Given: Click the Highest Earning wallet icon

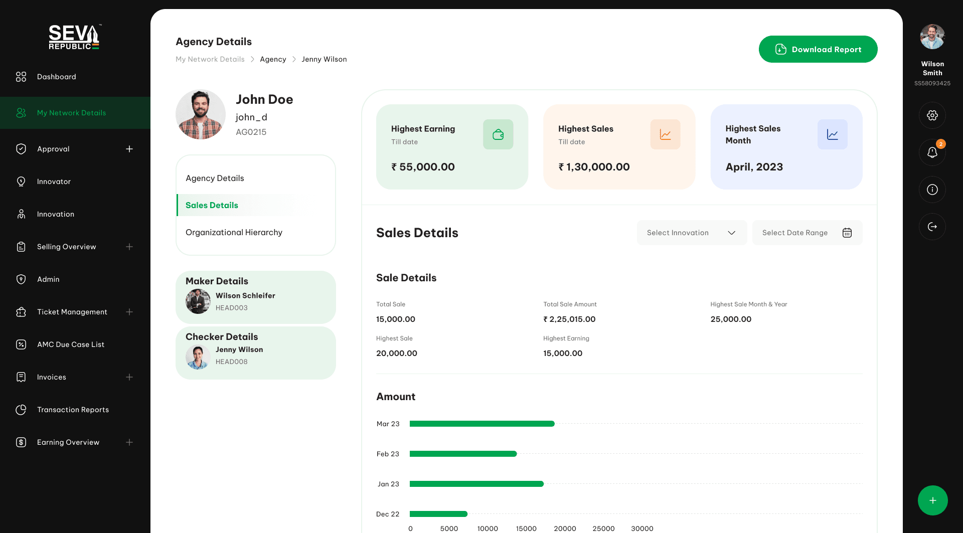Looking at the screenshot, I should pyautogui.click(x=498, y=134).
